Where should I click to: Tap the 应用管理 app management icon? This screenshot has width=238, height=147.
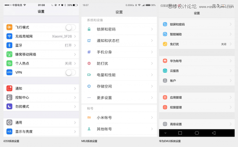(x=165, y=97)
